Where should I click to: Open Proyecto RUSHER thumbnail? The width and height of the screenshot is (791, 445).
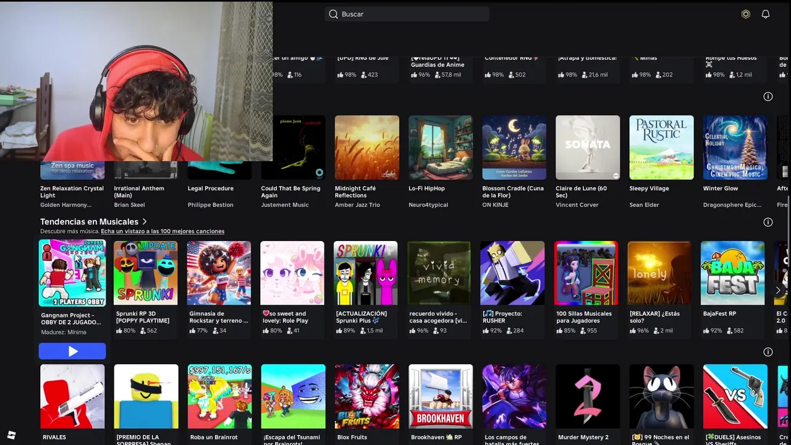pyautogui.click(x=513, y=273)
